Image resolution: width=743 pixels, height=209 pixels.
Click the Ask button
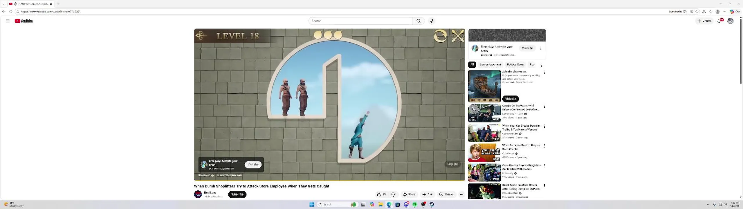(x=427, y=194)
